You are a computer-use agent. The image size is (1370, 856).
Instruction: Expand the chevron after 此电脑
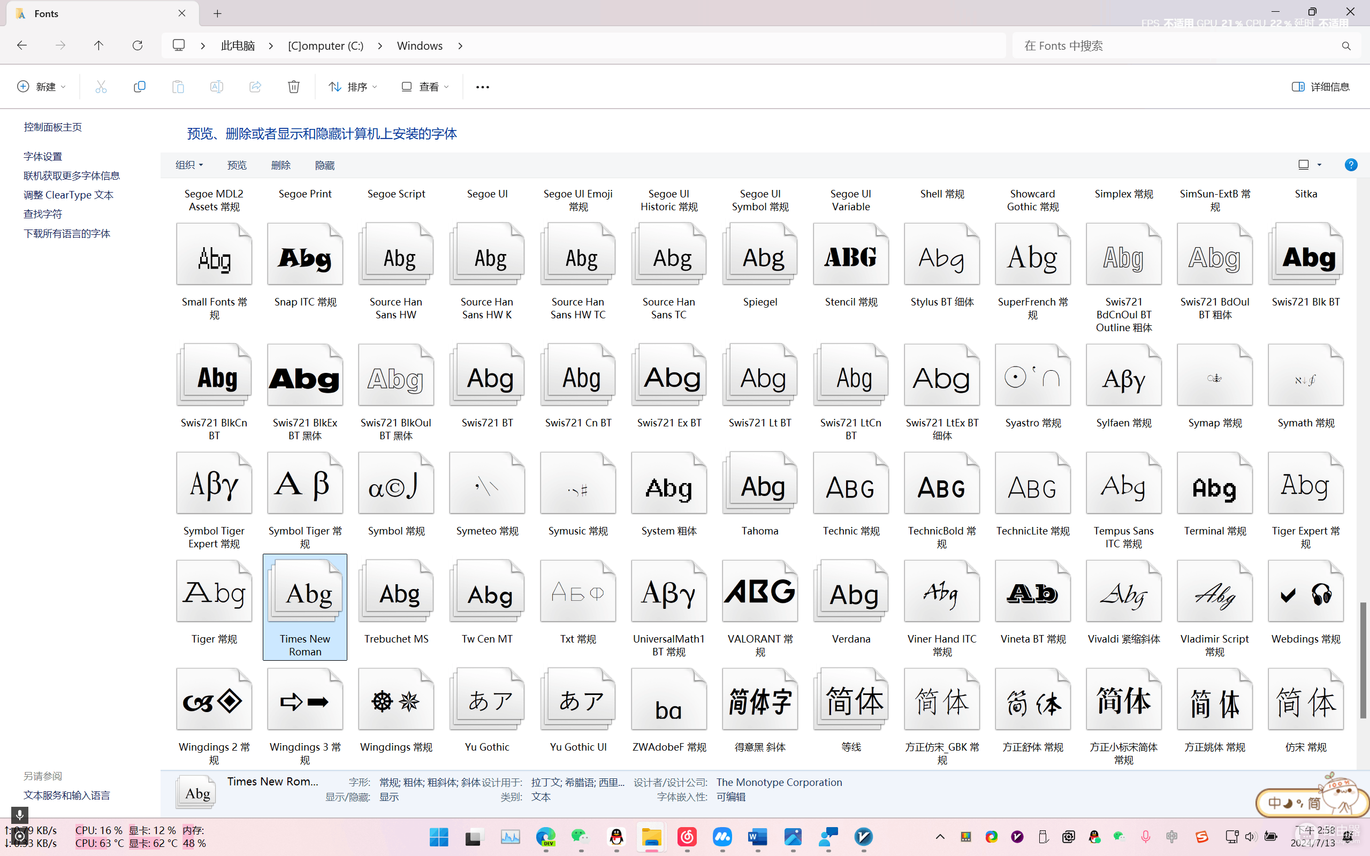[x=271, y=46]
